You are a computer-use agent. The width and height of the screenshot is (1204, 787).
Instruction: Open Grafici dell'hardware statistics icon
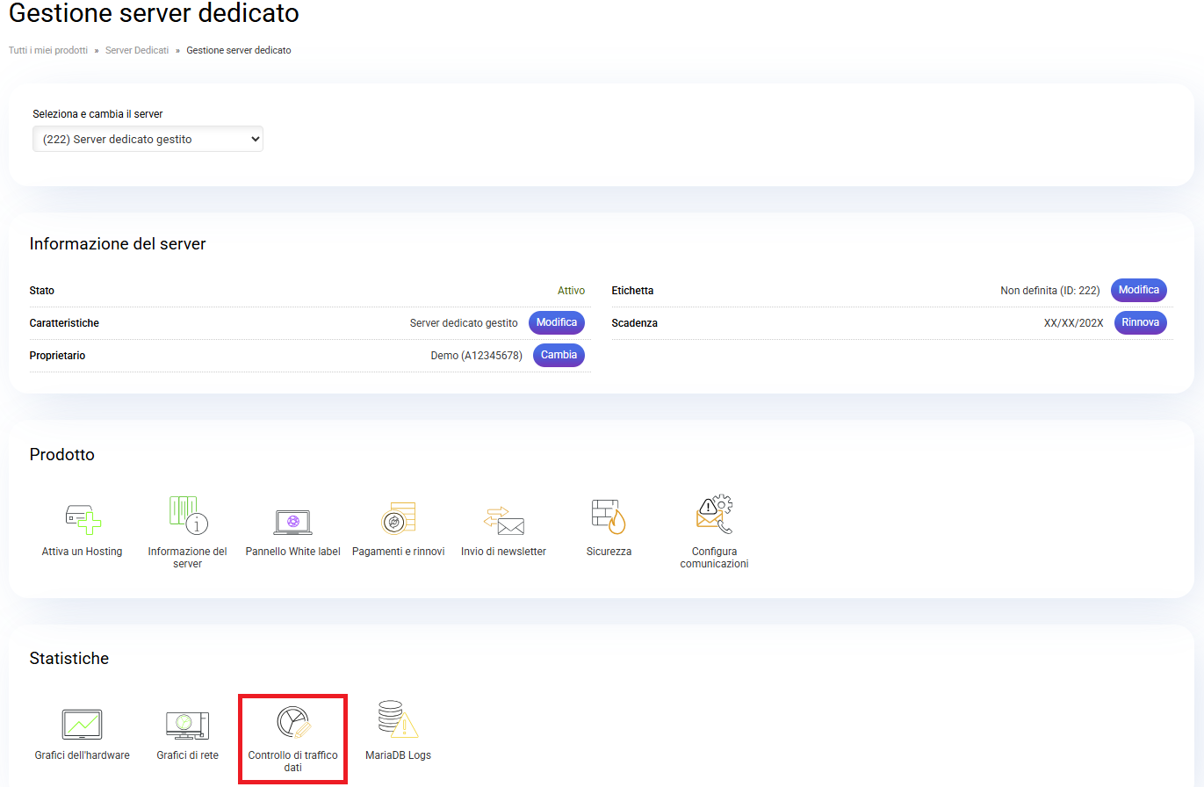(82, 725)
